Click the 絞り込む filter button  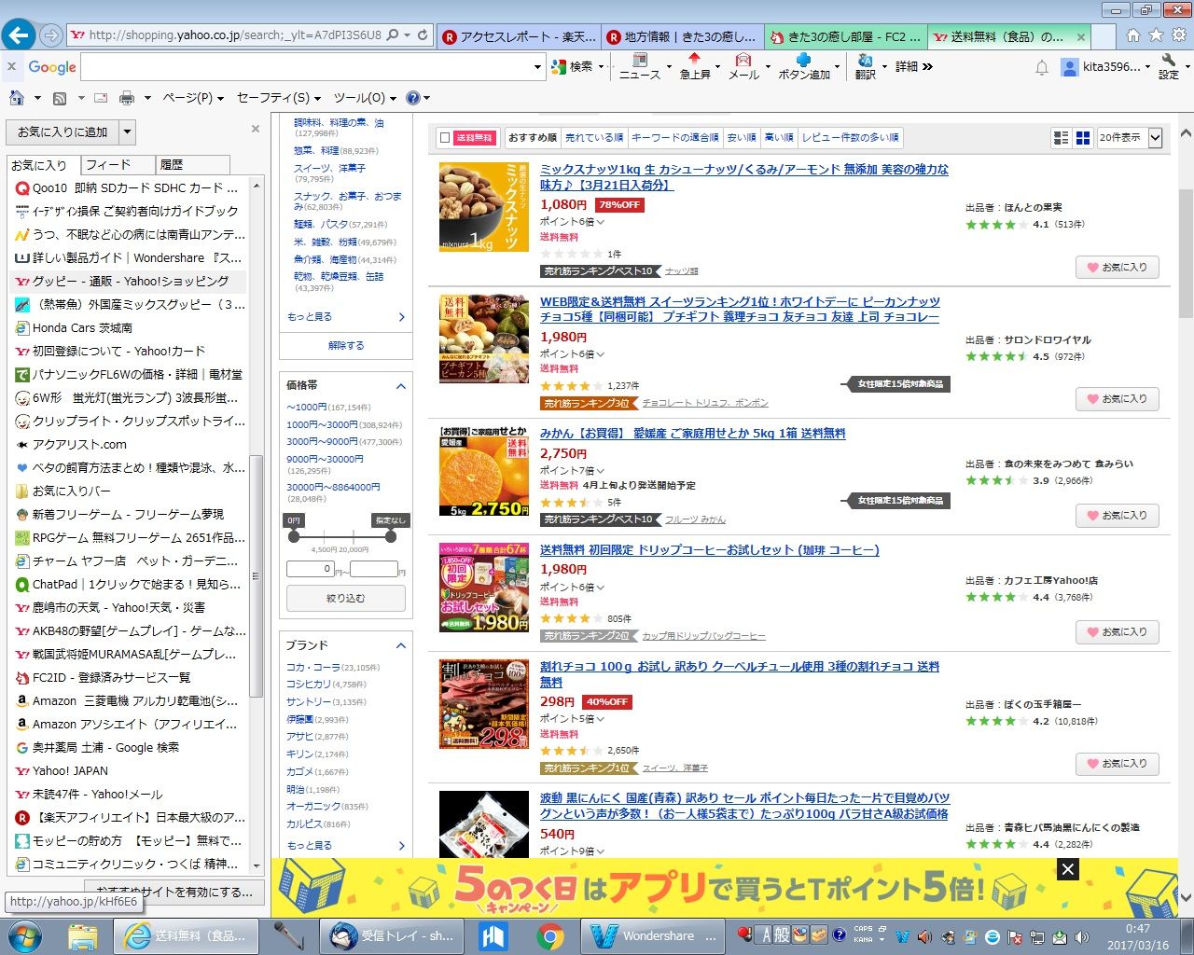pos(345,599)
